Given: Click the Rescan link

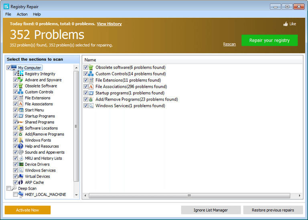Looking at the screenshot, I should [229, 44].
